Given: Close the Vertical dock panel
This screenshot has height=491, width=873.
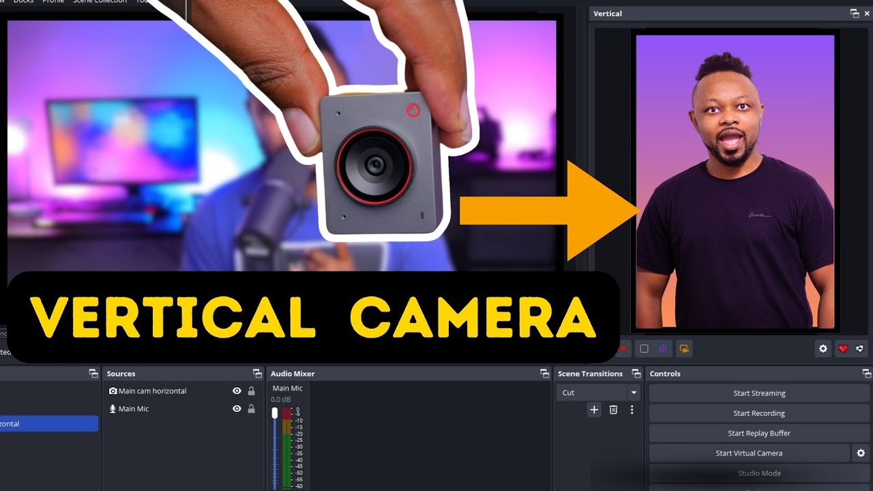Looking at the screenshot, I should coord(866,14).
